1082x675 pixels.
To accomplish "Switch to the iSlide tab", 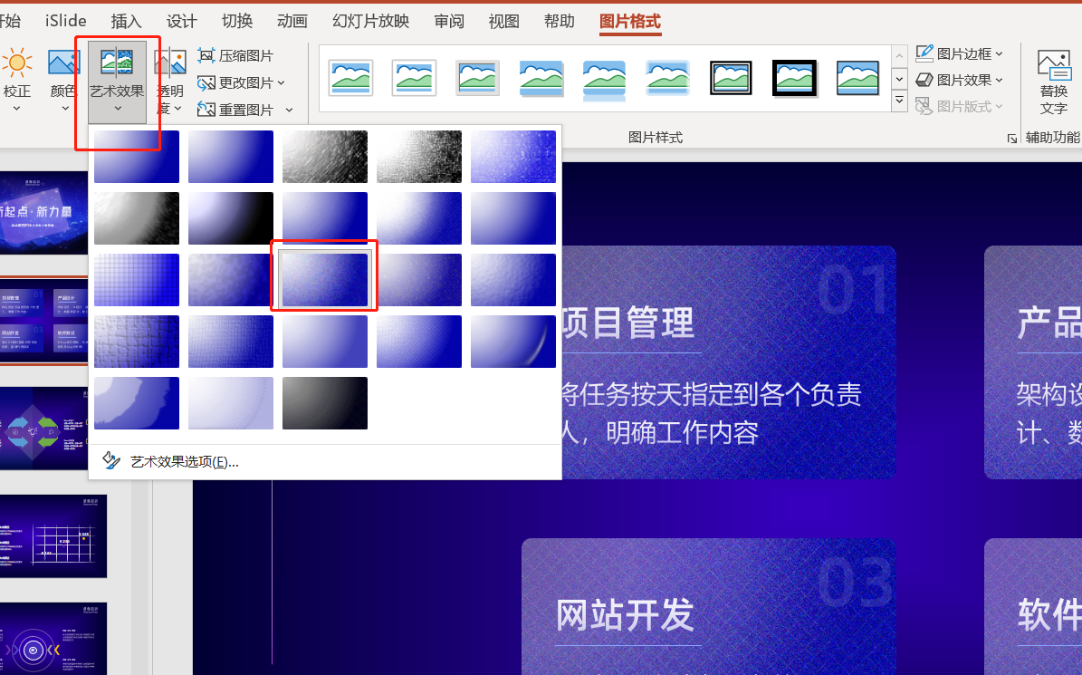I will [x=65, y=21].
